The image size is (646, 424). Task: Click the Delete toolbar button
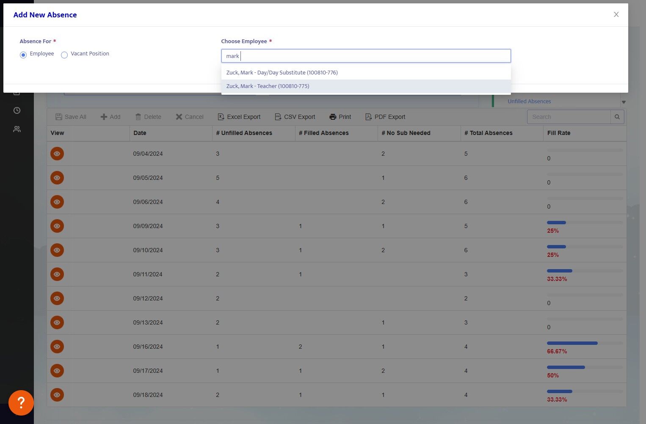pos(148,117)
